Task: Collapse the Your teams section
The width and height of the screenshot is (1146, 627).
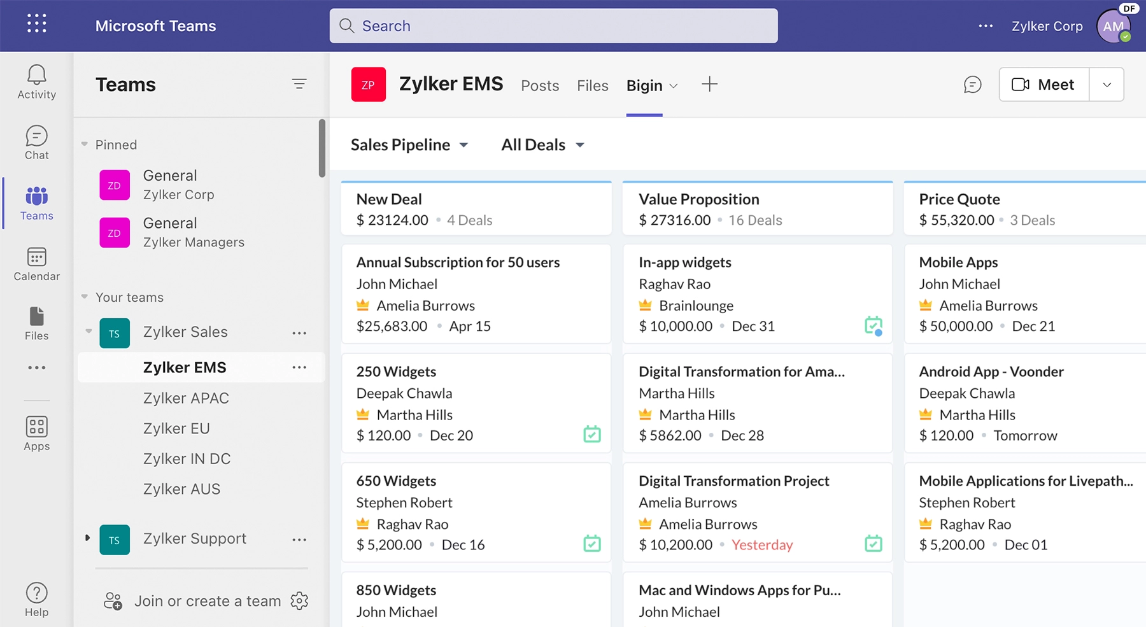Action: point(85,297)
